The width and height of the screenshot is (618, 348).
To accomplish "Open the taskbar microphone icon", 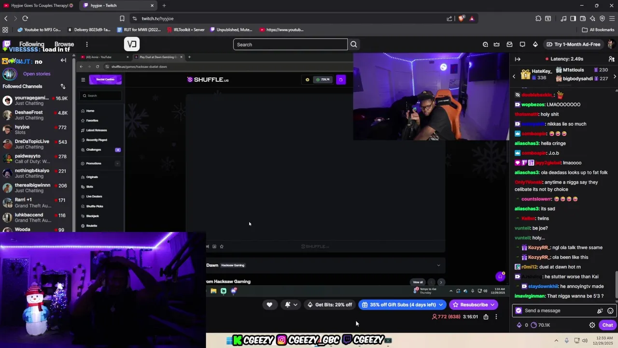I will [567, 340].
